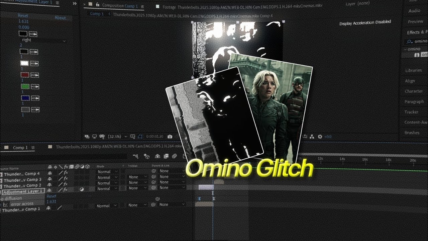Click About in the Effect Controls panel
This screenshot has width=428, height=241.
coord(60,18)
